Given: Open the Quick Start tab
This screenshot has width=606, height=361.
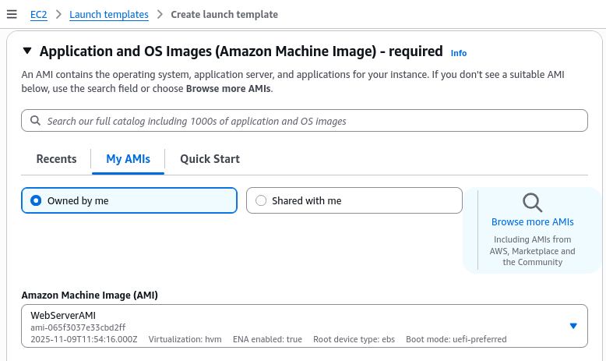Looking at the screenshot, I should 210,159.
